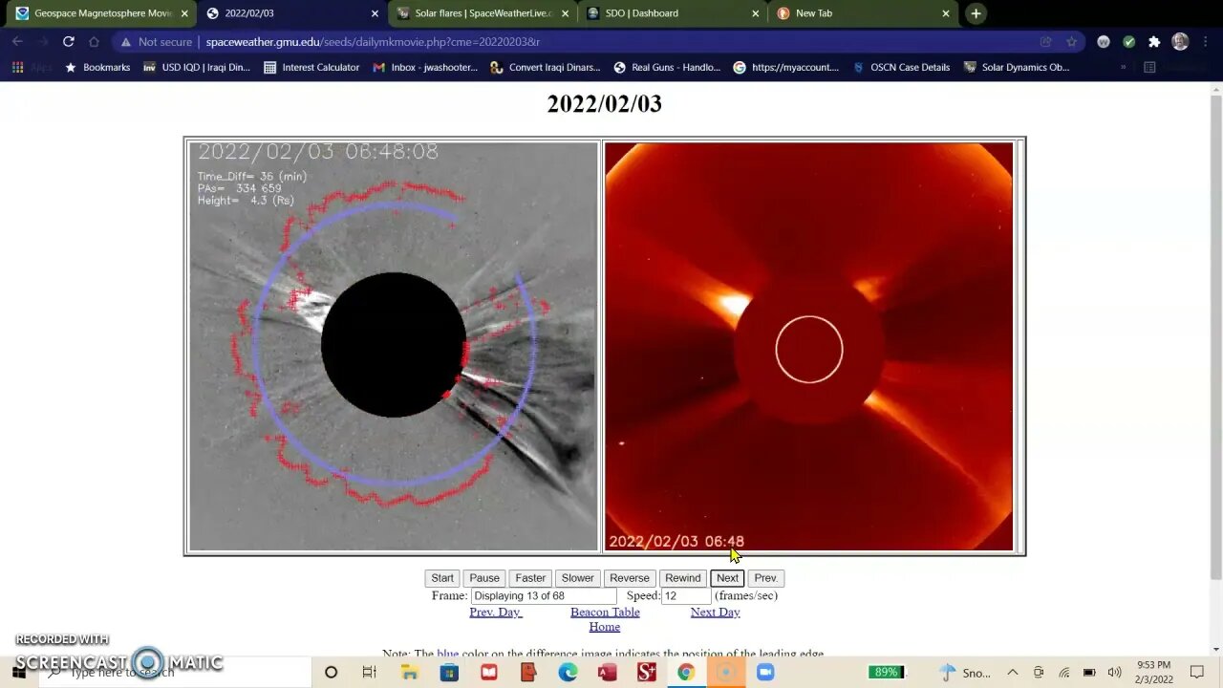Open USD IQD Iraqi Dinar bookmark
This screenshot has height=688, width=1223.
pyautogui.click(x=196, y=68)
